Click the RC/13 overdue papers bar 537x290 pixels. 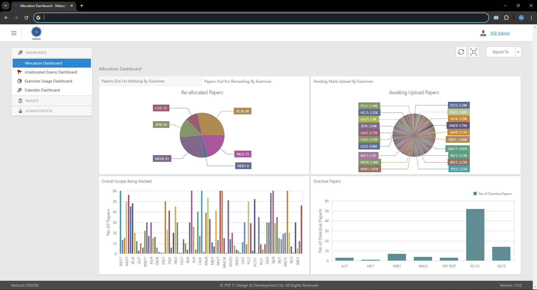(x=475, y=235)
